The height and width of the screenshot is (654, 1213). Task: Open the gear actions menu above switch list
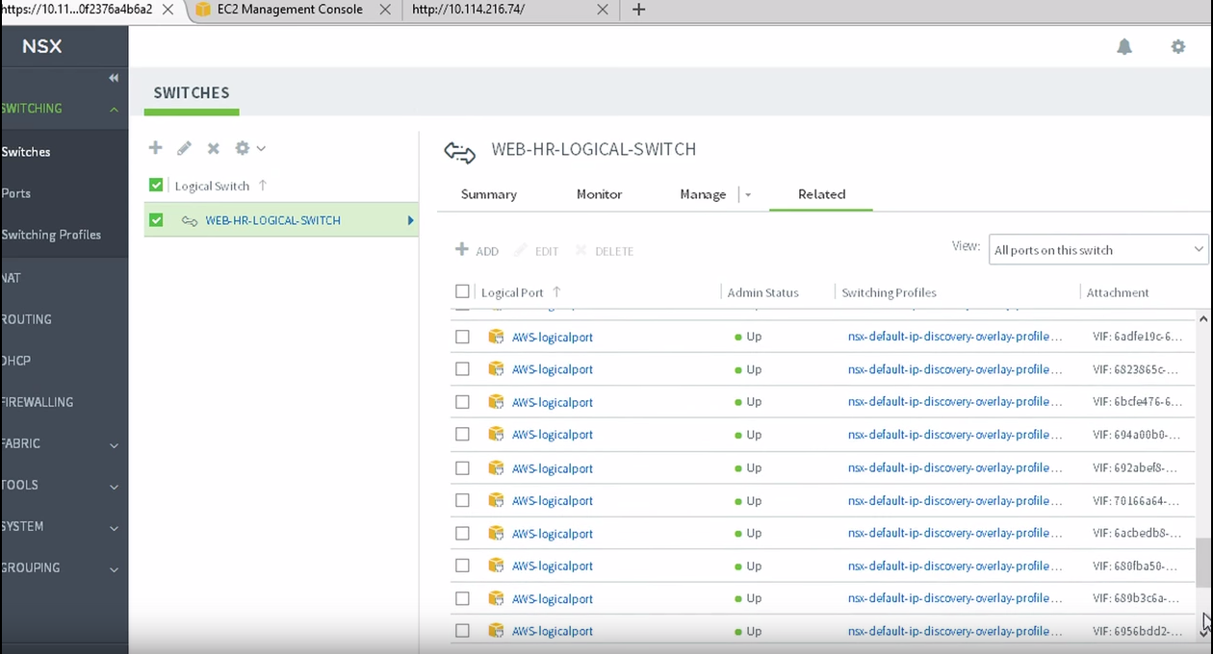coord(249,148)
